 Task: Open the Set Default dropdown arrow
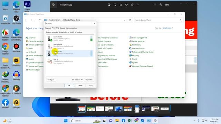coord(82,80)
